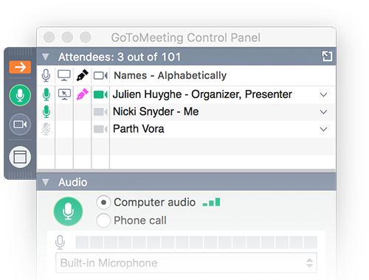
Task: Click the large green Audio mute button
Action: 68,211
